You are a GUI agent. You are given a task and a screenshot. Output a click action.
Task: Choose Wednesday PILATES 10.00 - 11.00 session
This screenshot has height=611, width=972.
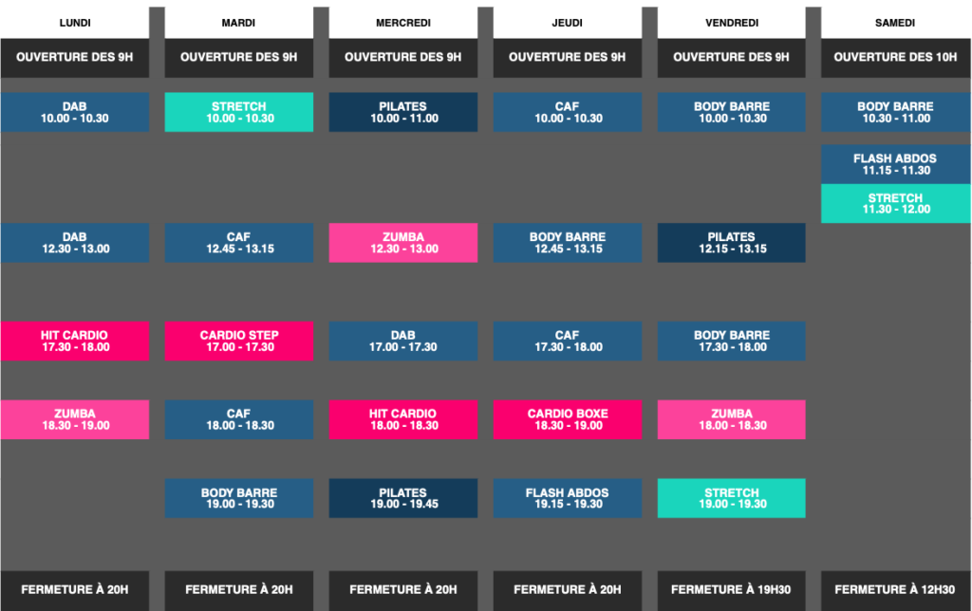click(402, 112)
